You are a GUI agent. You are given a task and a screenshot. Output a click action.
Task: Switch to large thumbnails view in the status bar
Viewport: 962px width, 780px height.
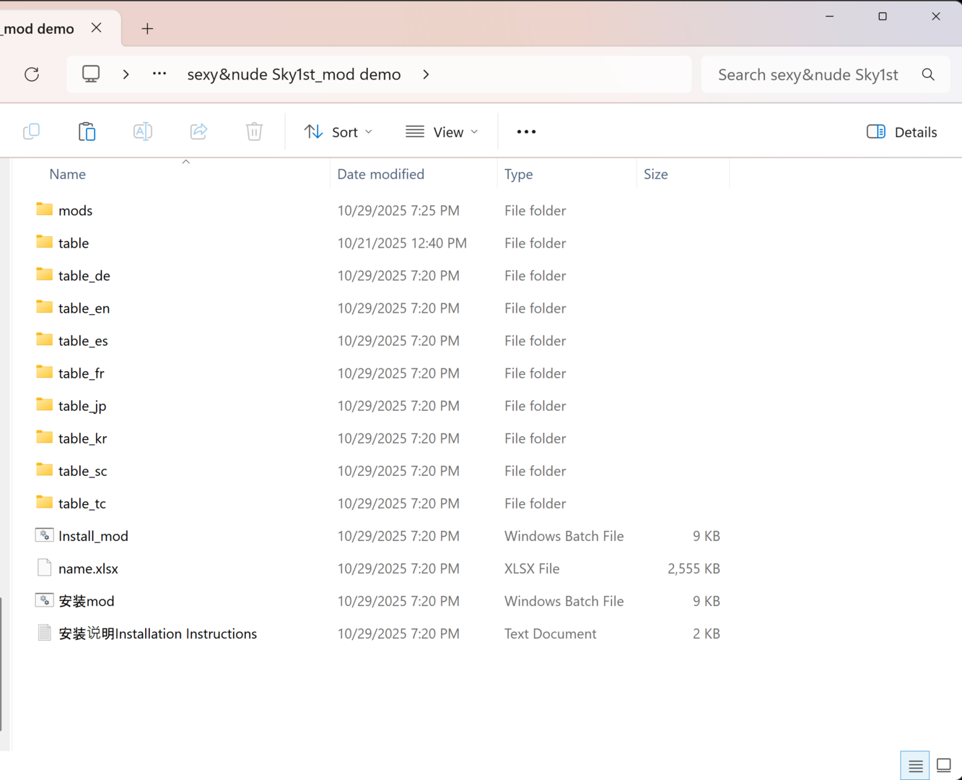[944, 766]
